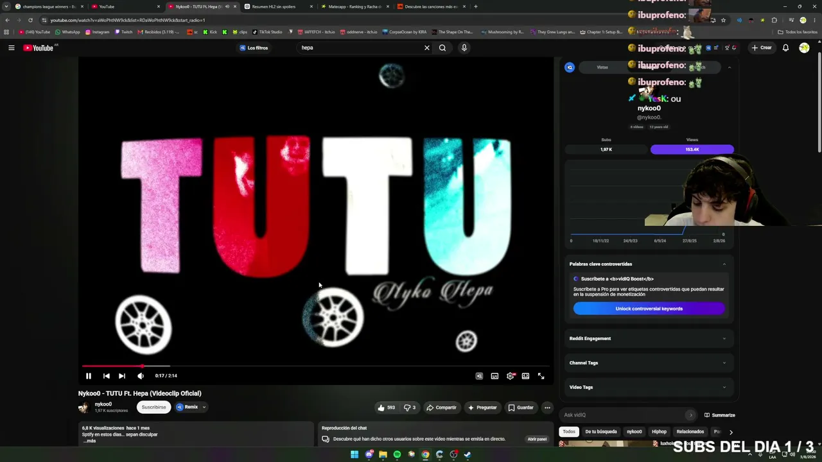The image size is (822, 462).
Task: Mute the video volume
Action: click(x=141, y=376)
